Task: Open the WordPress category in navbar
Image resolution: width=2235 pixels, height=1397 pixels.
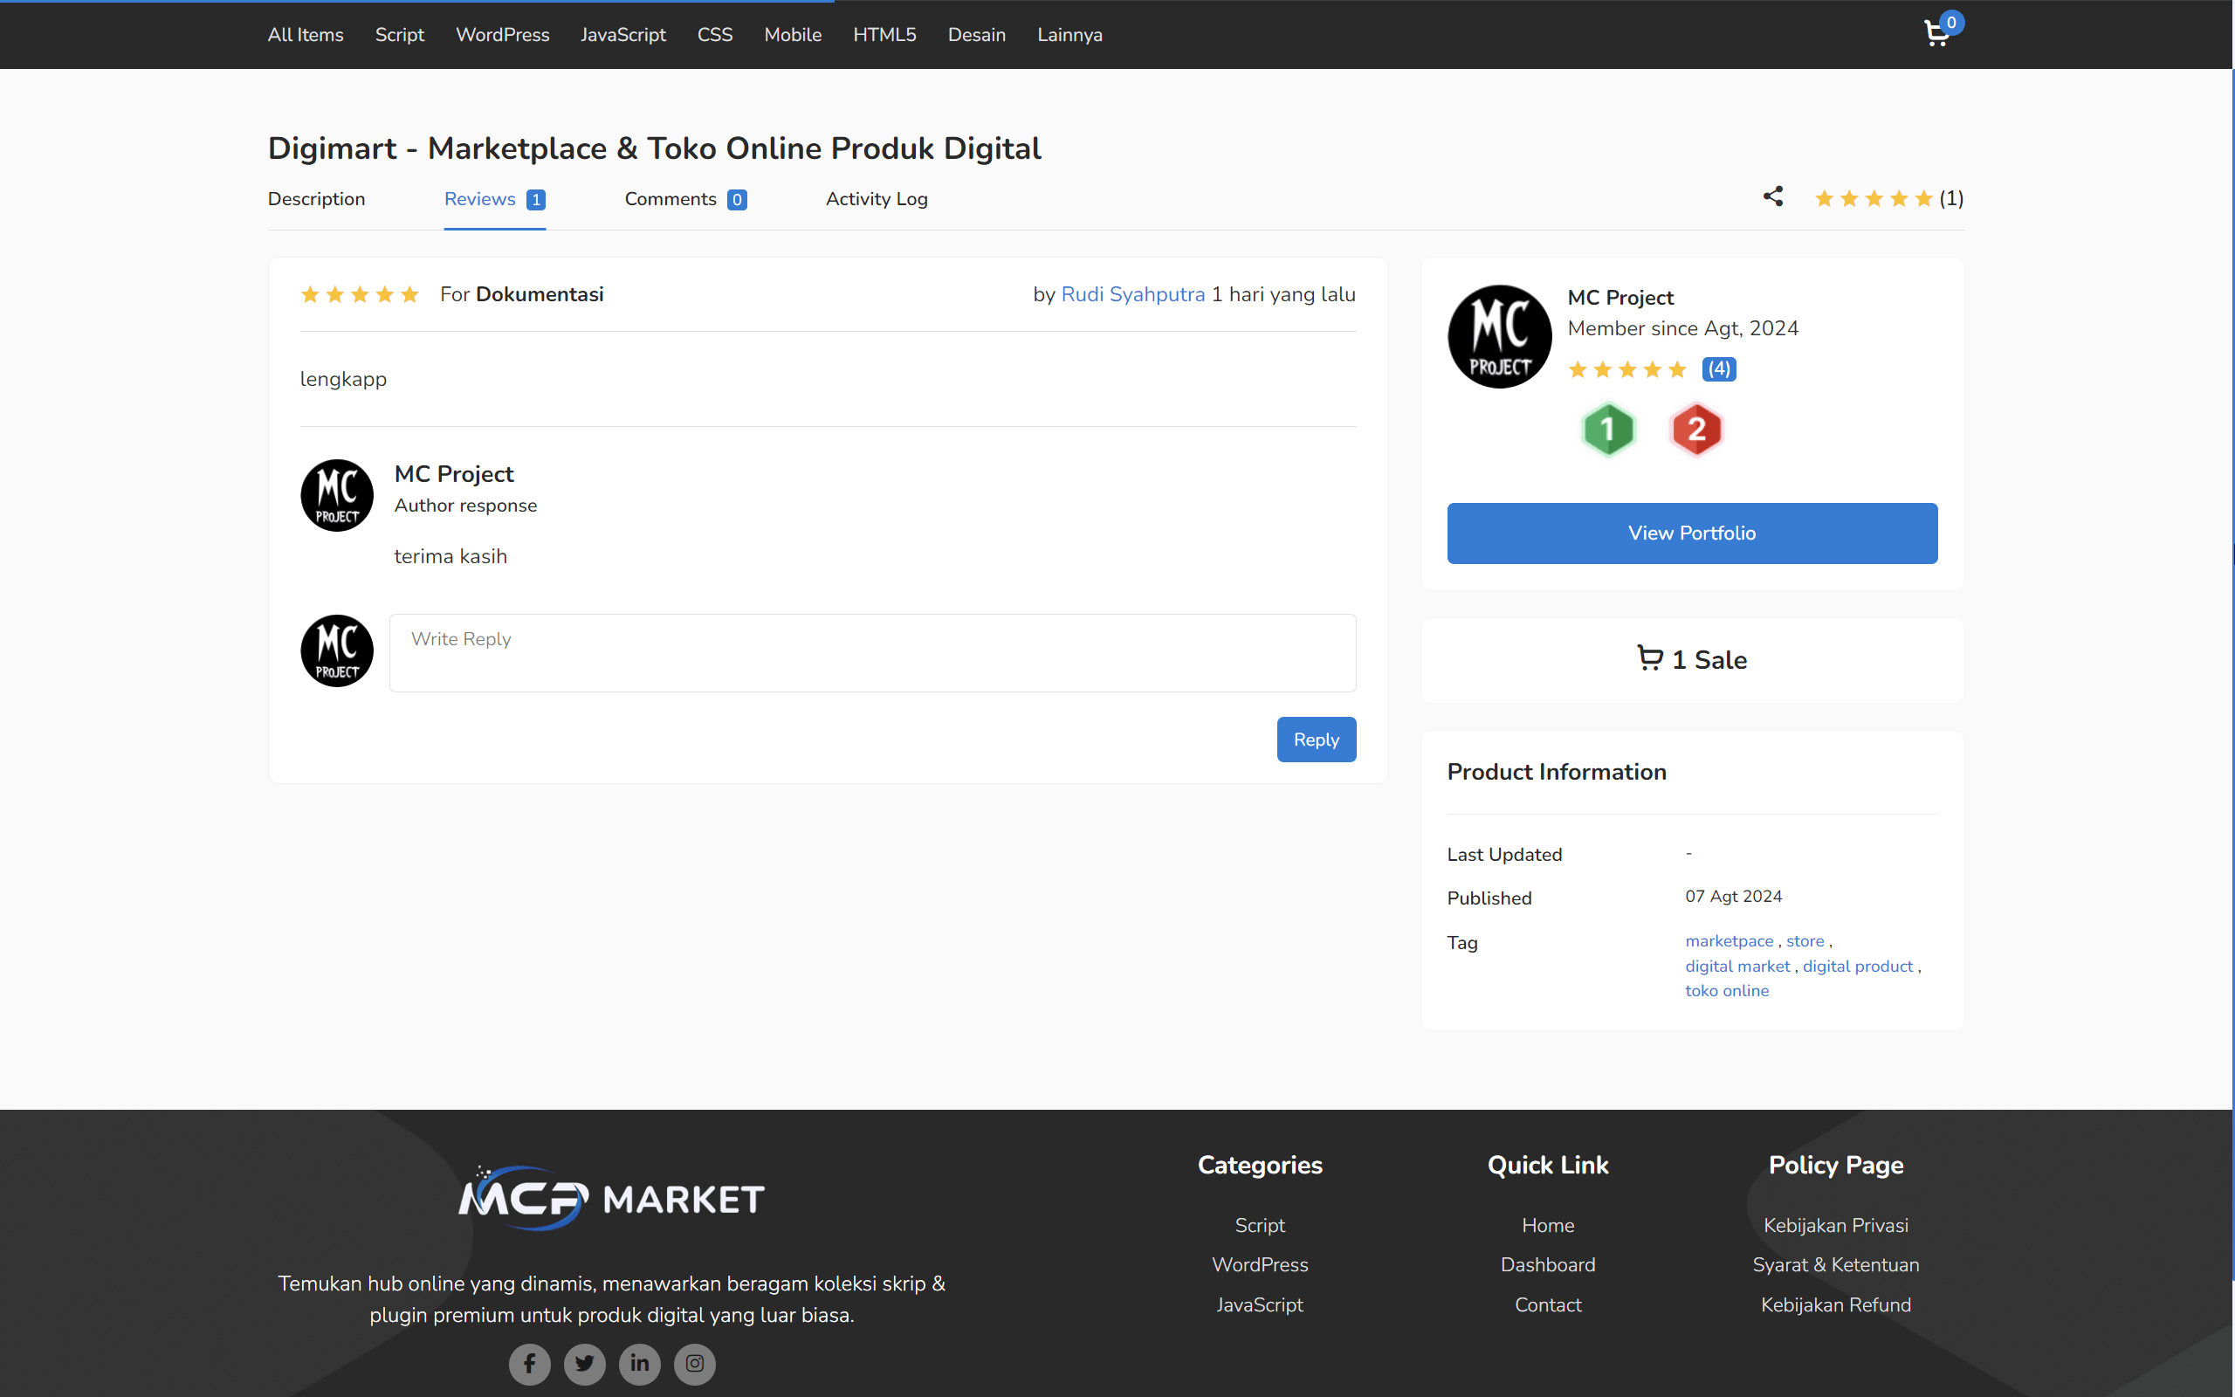Action: coord(502,34)
